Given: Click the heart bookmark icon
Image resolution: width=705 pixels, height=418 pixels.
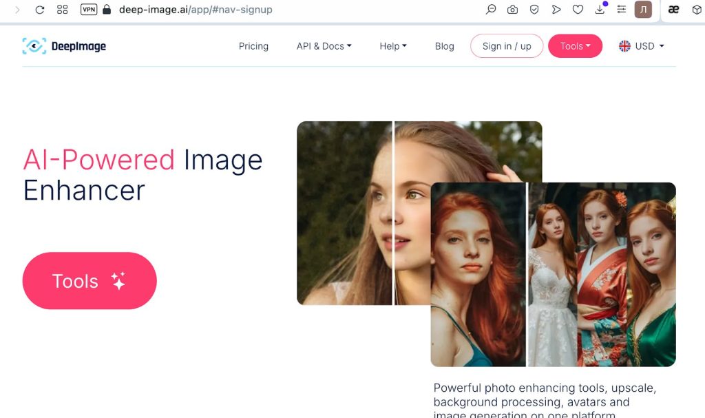Looking at the screenshot, I should 578,10.
